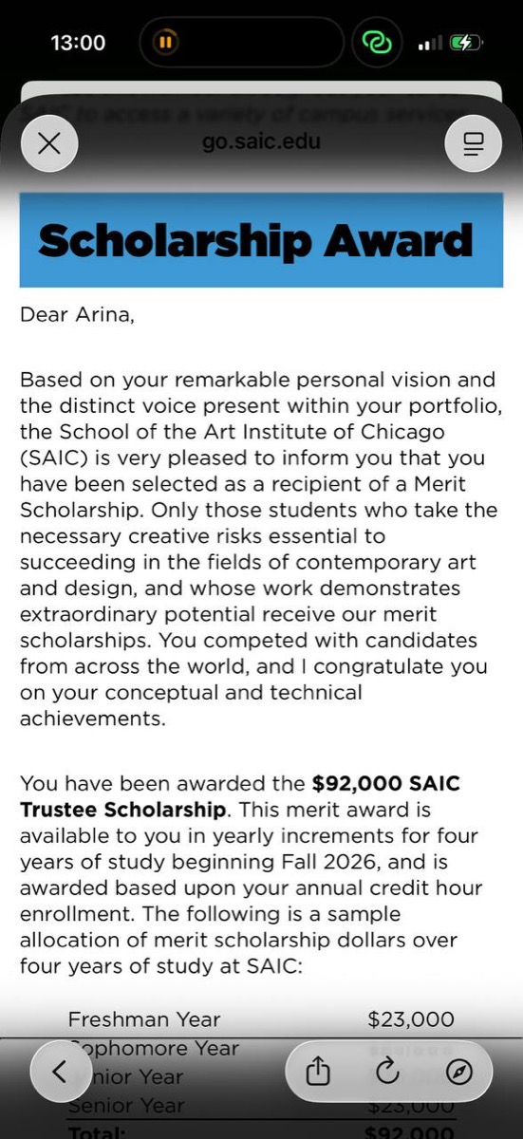Tap the charging battery indicator
This screenshot has width=523, height=1139.
click(x=467, y=43)
